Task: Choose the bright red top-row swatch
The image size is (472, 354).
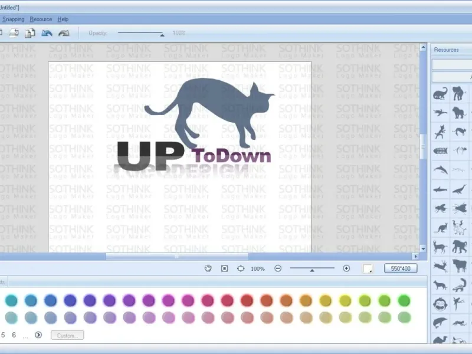Action: coord(247,300)
